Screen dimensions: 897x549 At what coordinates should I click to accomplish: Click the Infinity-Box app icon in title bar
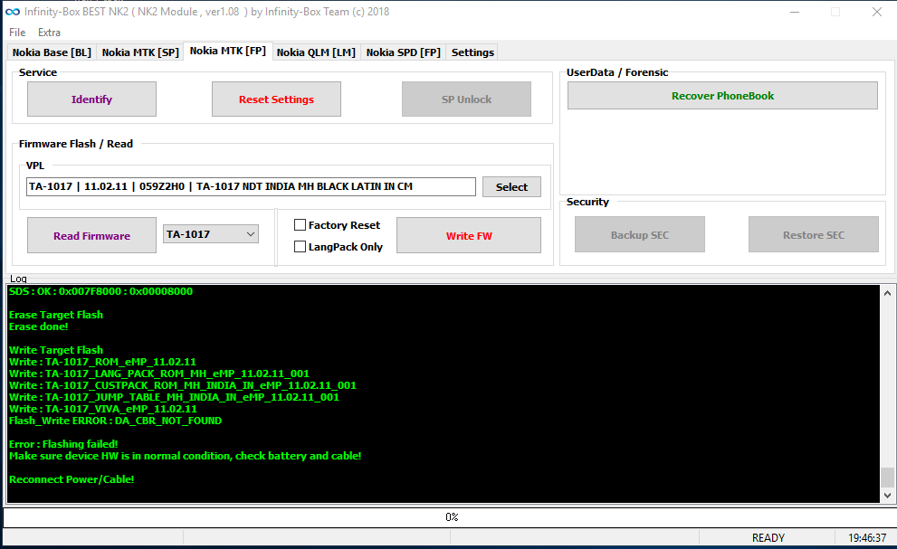[x=12, y=12]
